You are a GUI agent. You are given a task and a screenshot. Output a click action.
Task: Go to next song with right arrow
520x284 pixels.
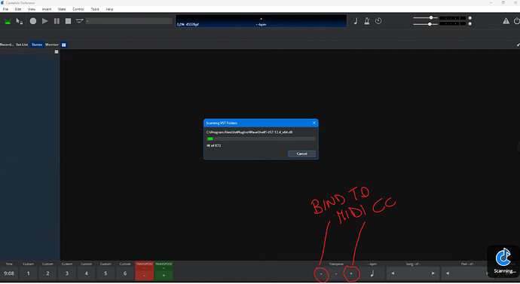coord(433,273)
